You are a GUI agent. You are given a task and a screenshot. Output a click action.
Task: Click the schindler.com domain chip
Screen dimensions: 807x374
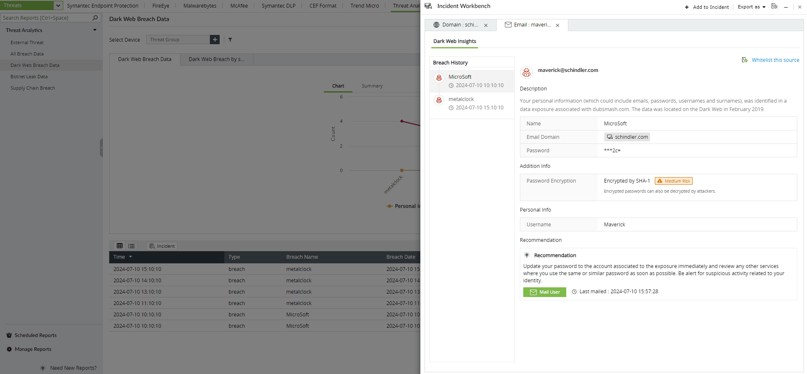[627, 137]
